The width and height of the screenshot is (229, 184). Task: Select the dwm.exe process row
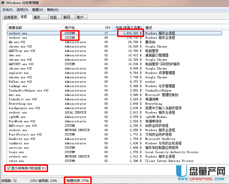point(114,55)
